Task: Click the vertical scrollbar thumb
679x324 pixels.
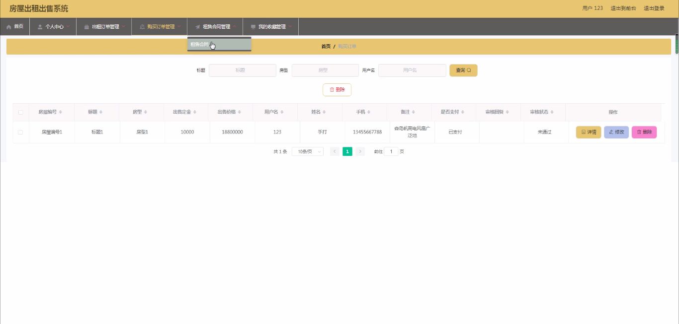Action: [x=677, y=43]
